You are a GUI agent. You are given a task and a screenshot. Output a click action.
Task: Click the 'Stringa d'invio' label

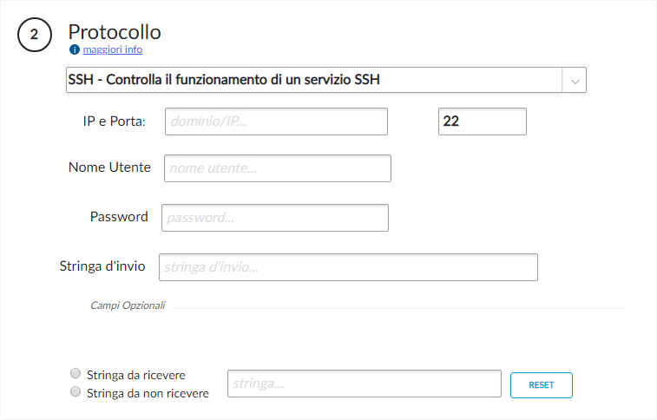[x=102, y=266]
